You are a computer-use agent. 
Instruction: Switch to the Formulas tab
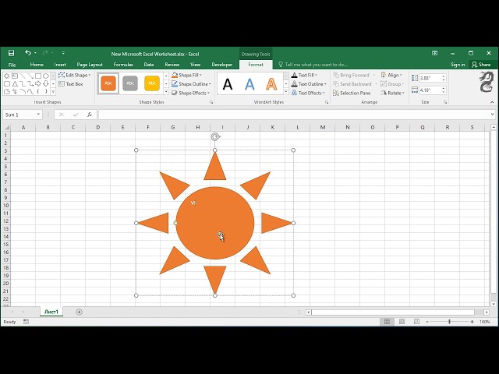coord(123,65)
